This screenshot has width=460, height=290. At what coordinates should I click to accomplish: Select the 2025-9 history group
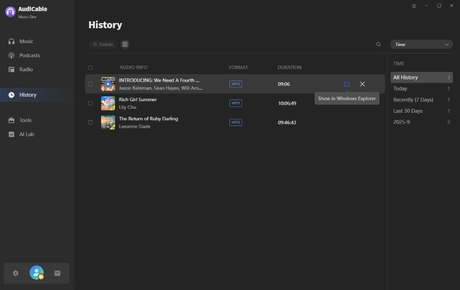pyautogui.click(x=402, y=122)
